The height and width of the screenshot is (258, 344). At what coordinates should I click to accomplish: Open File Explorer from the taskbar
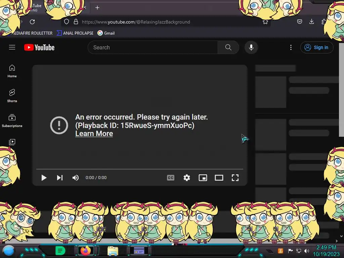(x=113, y=251)
